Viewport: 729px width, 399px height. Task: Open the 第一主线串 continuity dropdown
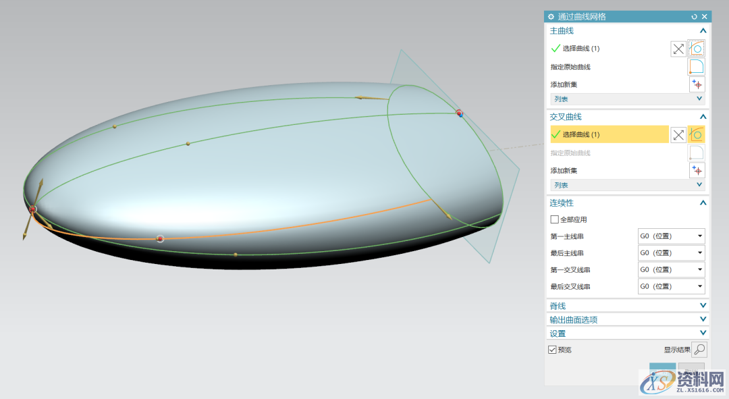[671, 236]
